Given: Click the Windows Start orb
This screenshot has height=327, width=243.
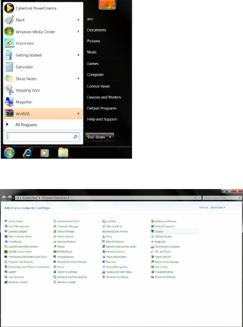Looking at the screenshot, I should (x=9, y=153).
